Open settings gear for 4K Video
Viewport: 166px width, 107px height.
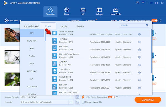click(x=139, y=42)
